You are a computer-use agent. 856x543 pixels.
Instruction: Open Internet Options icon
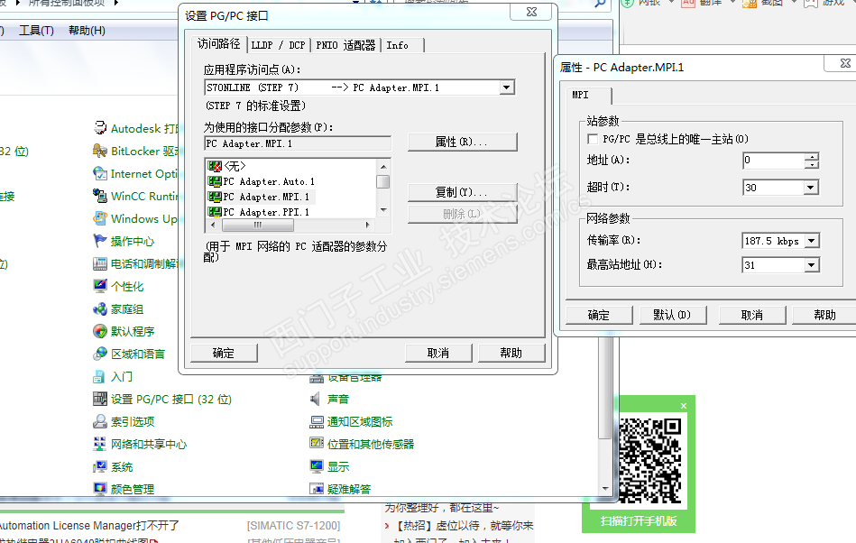(100, 173)
